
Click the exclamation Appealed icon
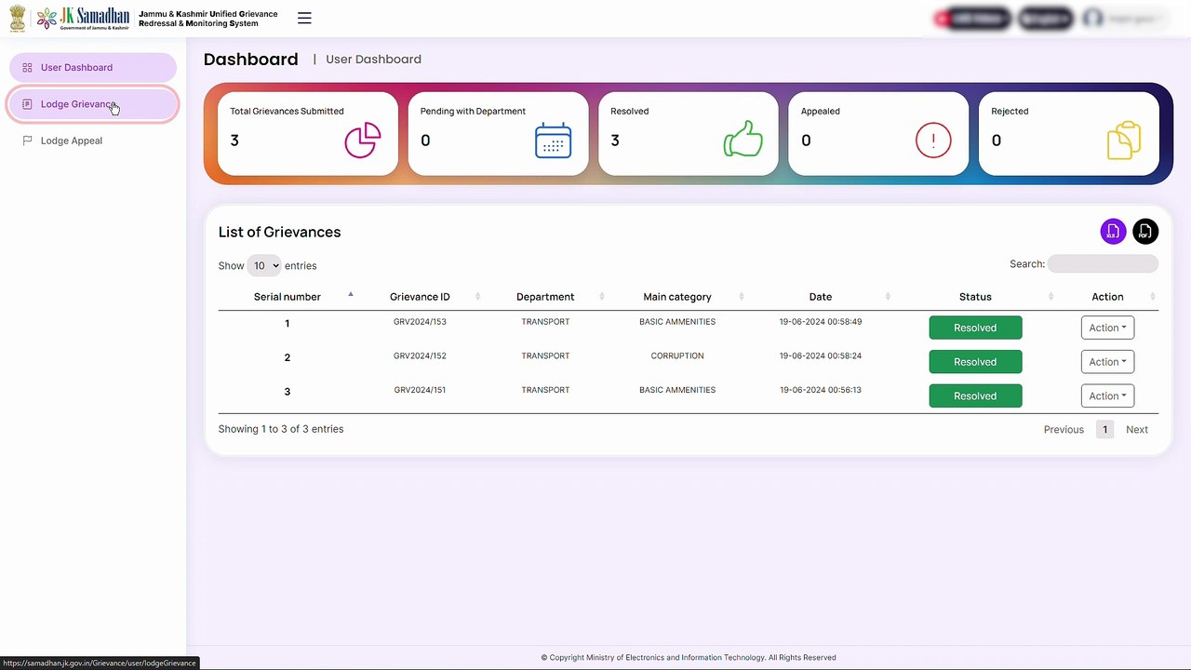(933, 141)
